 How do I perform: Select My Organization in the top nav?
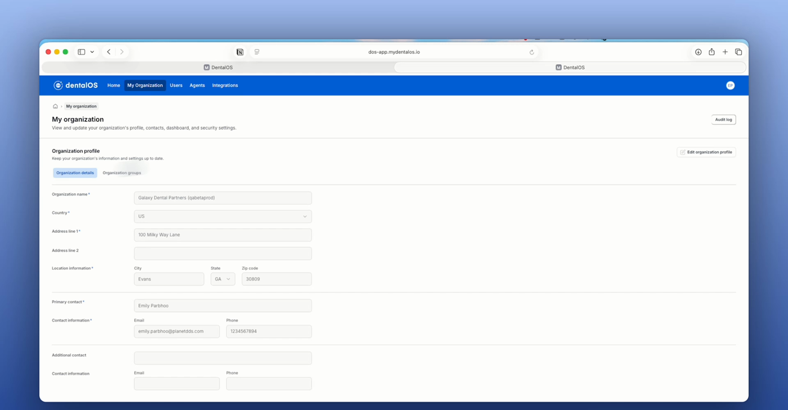point(145,85)
